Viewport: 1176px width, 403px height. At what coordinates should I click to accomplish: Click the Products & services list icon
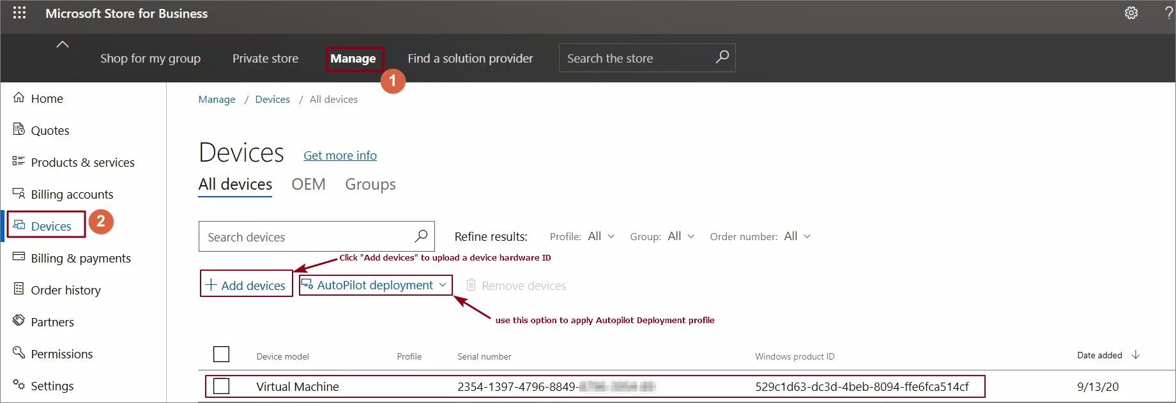(19, 161)
